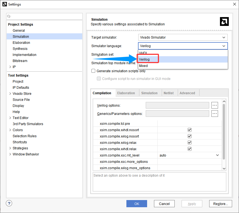Select Elaboration in Project Settings tree

pos(21,43)
